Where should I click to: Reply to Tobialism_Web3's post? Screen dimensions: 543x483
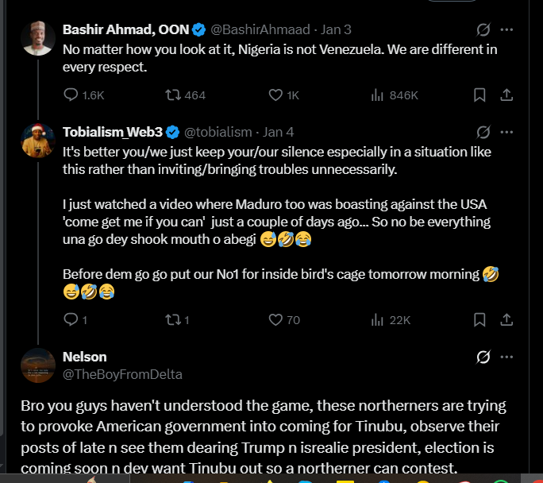pyautogui.click(x=71, y=320)
